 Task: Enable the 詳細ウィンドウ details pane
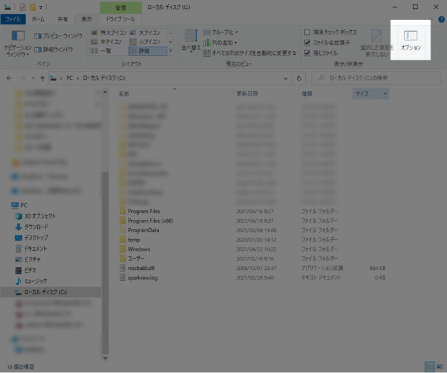(54, 49)
